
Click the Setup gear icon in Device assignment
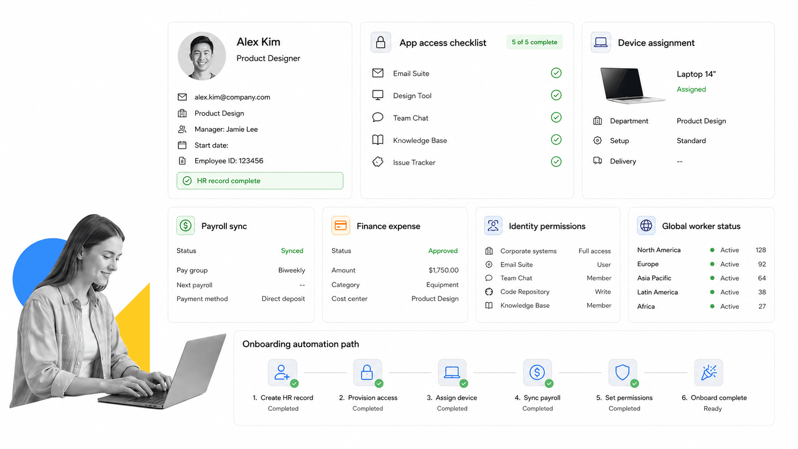pyautogui.click(x=598, y=140)
